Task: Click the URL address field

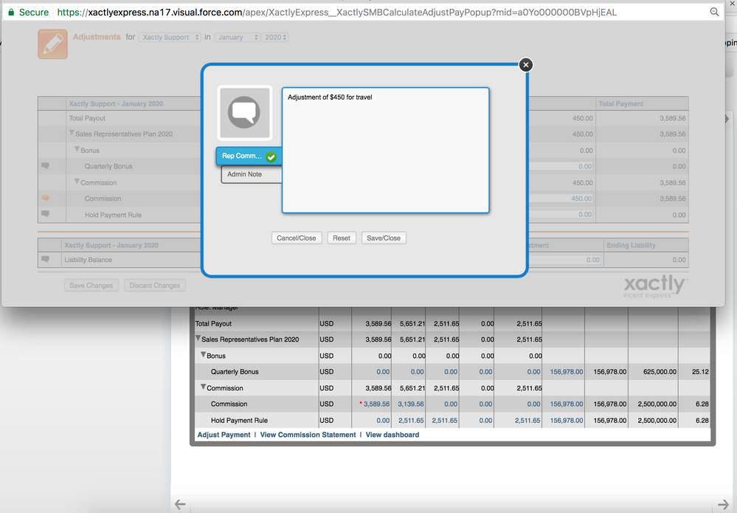Action: tap(336, 13)
